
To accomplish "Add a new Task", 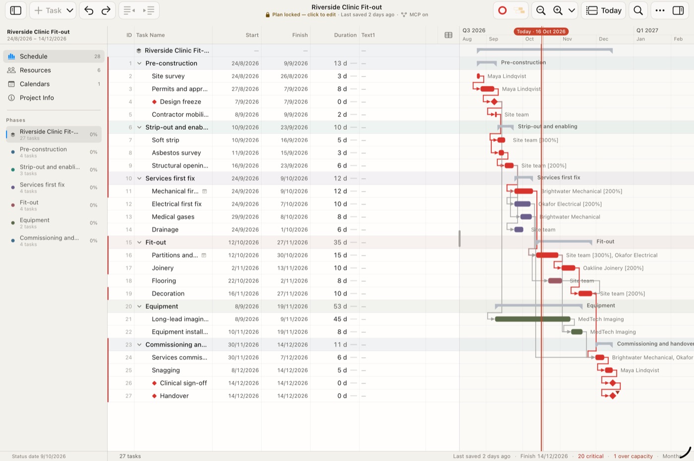I will tap(48, 10).
